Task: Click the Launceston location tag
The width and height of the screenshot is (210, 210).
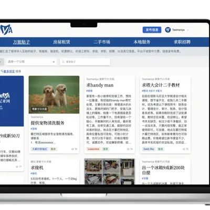Action: pos(93,149)
